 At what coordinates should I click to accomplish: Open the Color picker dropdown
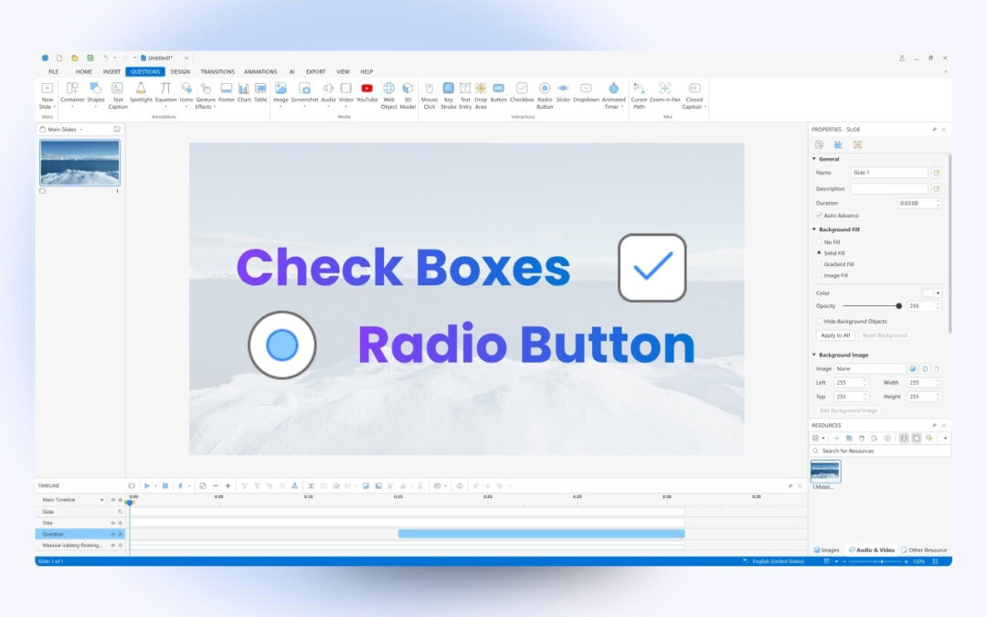tap(938, 293)
